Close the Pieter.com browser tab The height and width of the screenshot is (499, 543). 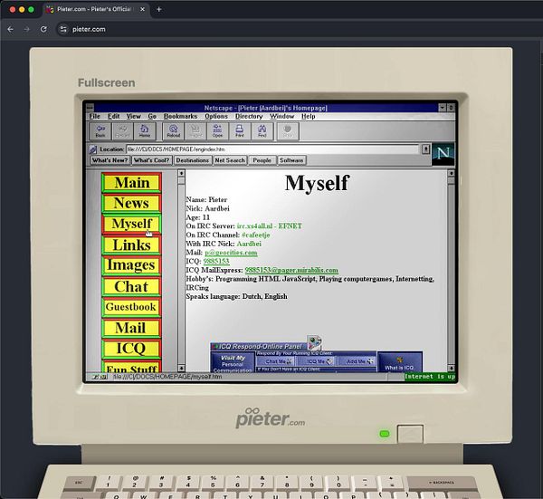click(x=142, y=9)
